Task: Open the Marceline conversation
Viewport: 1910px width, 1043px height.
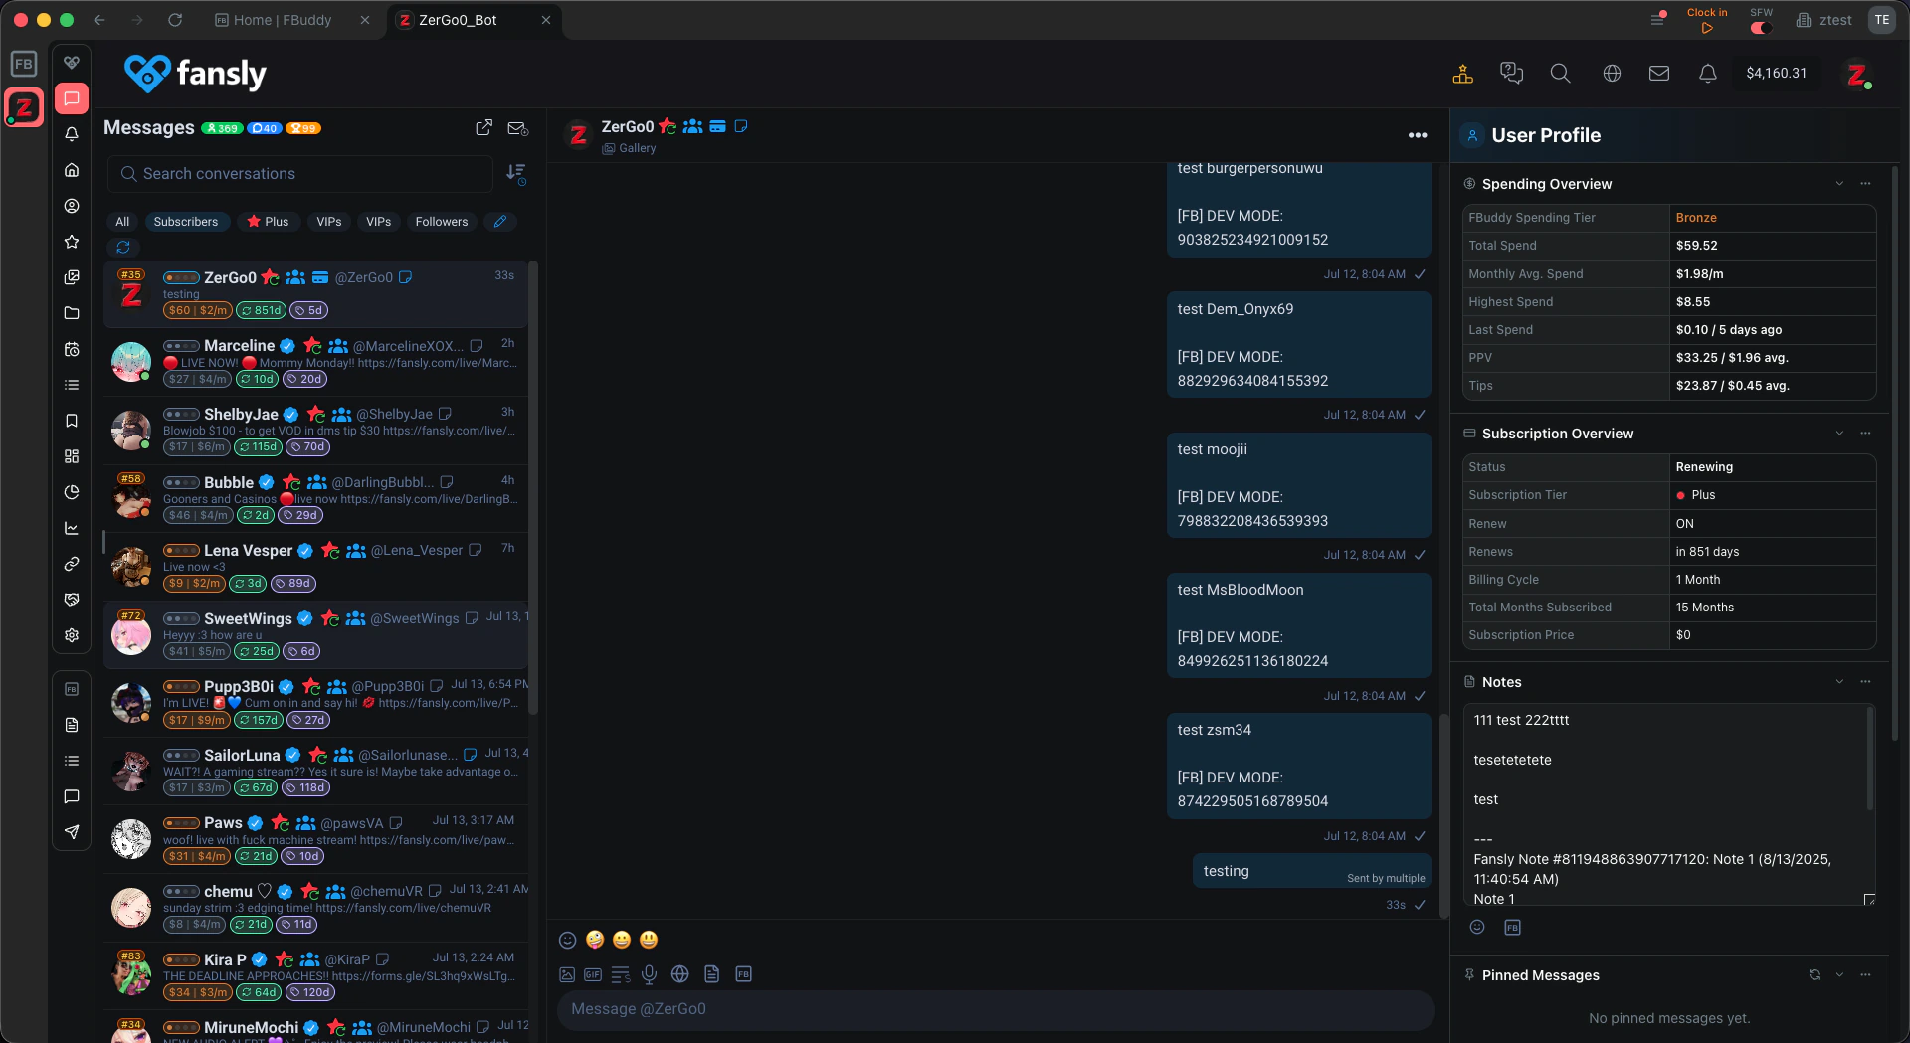Action: (316, 362)
